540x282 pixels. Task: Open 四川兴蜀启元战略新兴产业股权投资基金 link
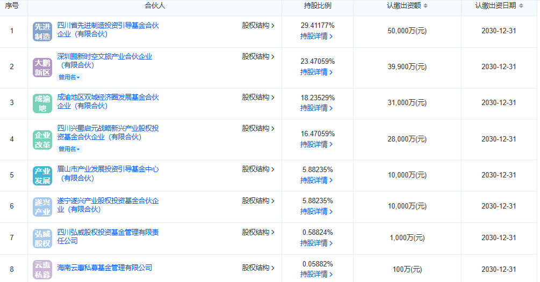108,132
